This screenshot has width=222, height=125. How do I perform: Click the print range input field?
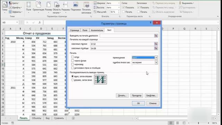(x=127, y=36)
